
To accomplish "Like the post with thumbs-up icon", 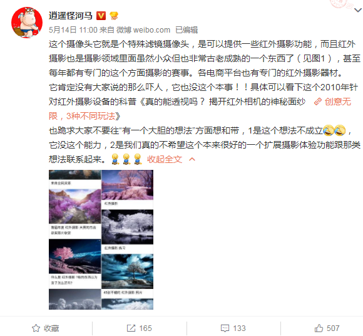I will [319, 328].
